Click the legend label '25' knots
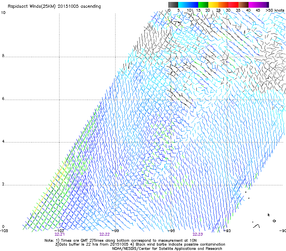 [x=218, y=10]
